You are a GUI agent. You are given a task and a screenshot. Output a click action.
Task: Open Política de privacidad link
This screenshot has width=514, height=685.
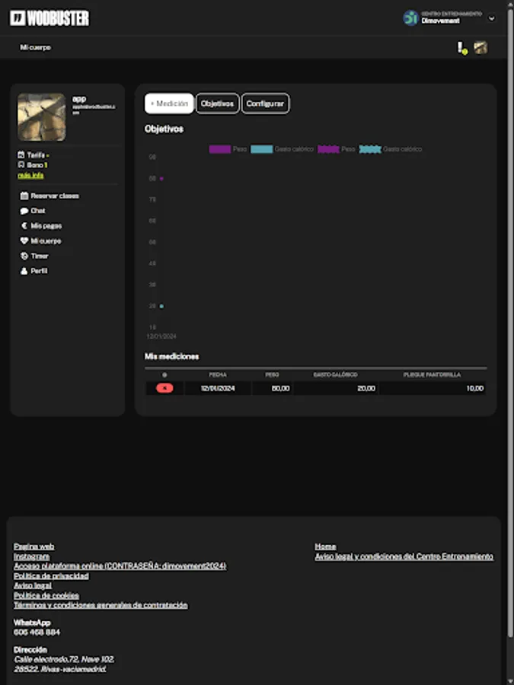(51, 576)
